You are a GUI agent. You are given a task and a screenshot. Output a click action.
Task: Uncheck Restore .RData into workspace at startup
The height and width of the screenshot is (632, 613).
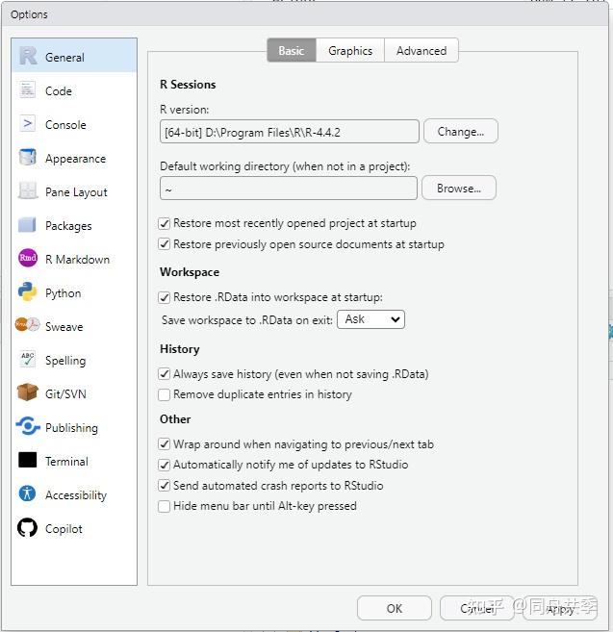[165, 298]
